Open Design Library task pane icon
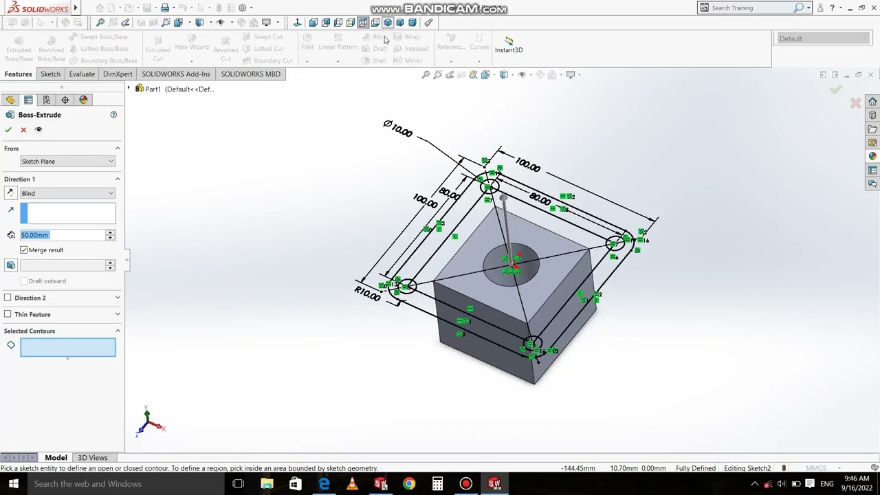Viewport: 880px width, 495px height. [x=872, y=115]
